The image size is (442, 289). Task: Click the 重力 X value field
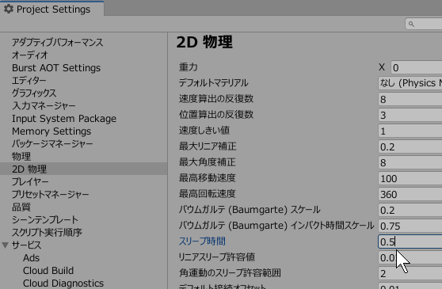pos(417,68)
